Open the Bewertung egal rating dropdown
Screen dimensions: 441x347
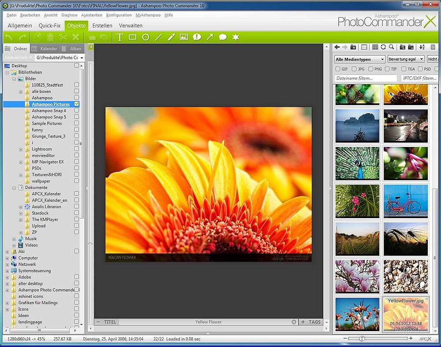point(406,59)
